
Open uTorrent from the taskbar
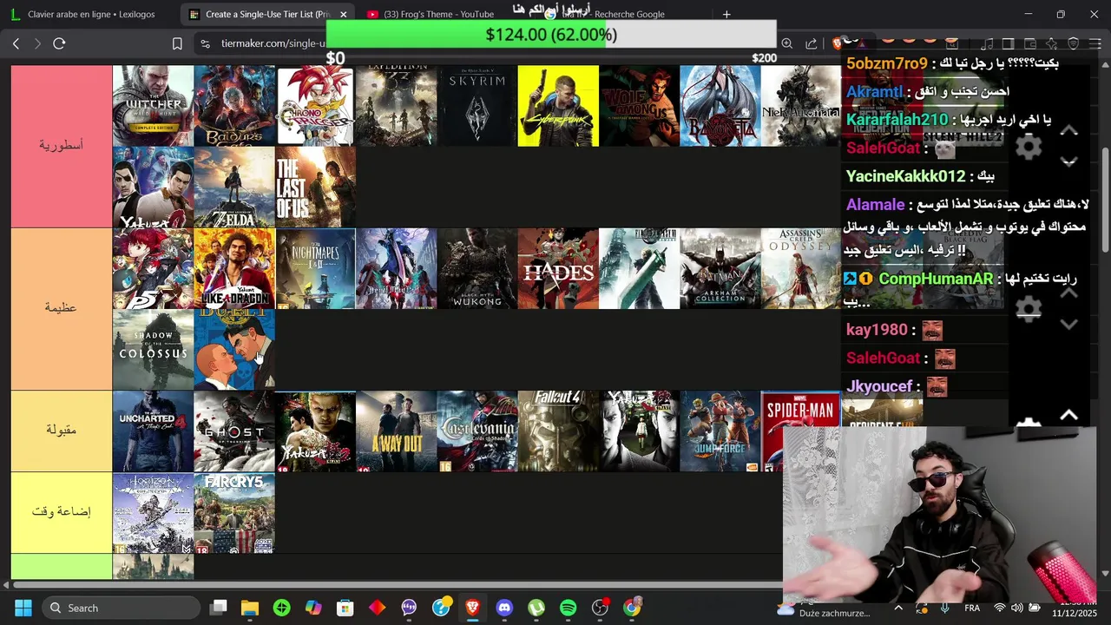536,608
